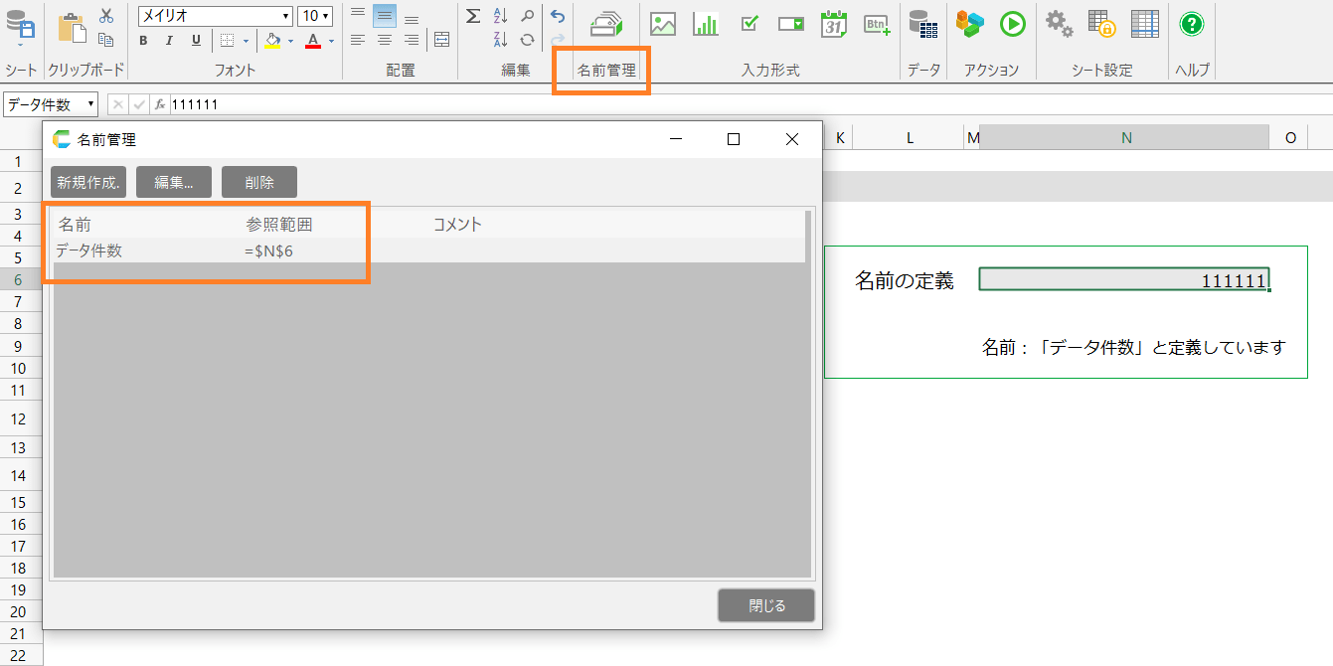Click the add button (Btn+) icon
The height and width of the screenshot is (666, 1333).
[x=876, y=25]
